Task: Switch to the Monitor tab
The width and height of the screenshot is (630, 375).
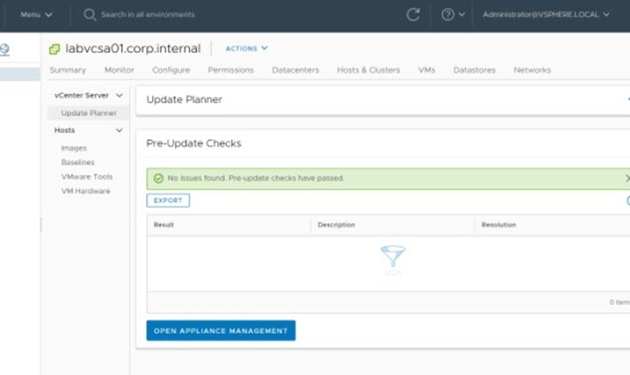Action: (x=119, y=70)
